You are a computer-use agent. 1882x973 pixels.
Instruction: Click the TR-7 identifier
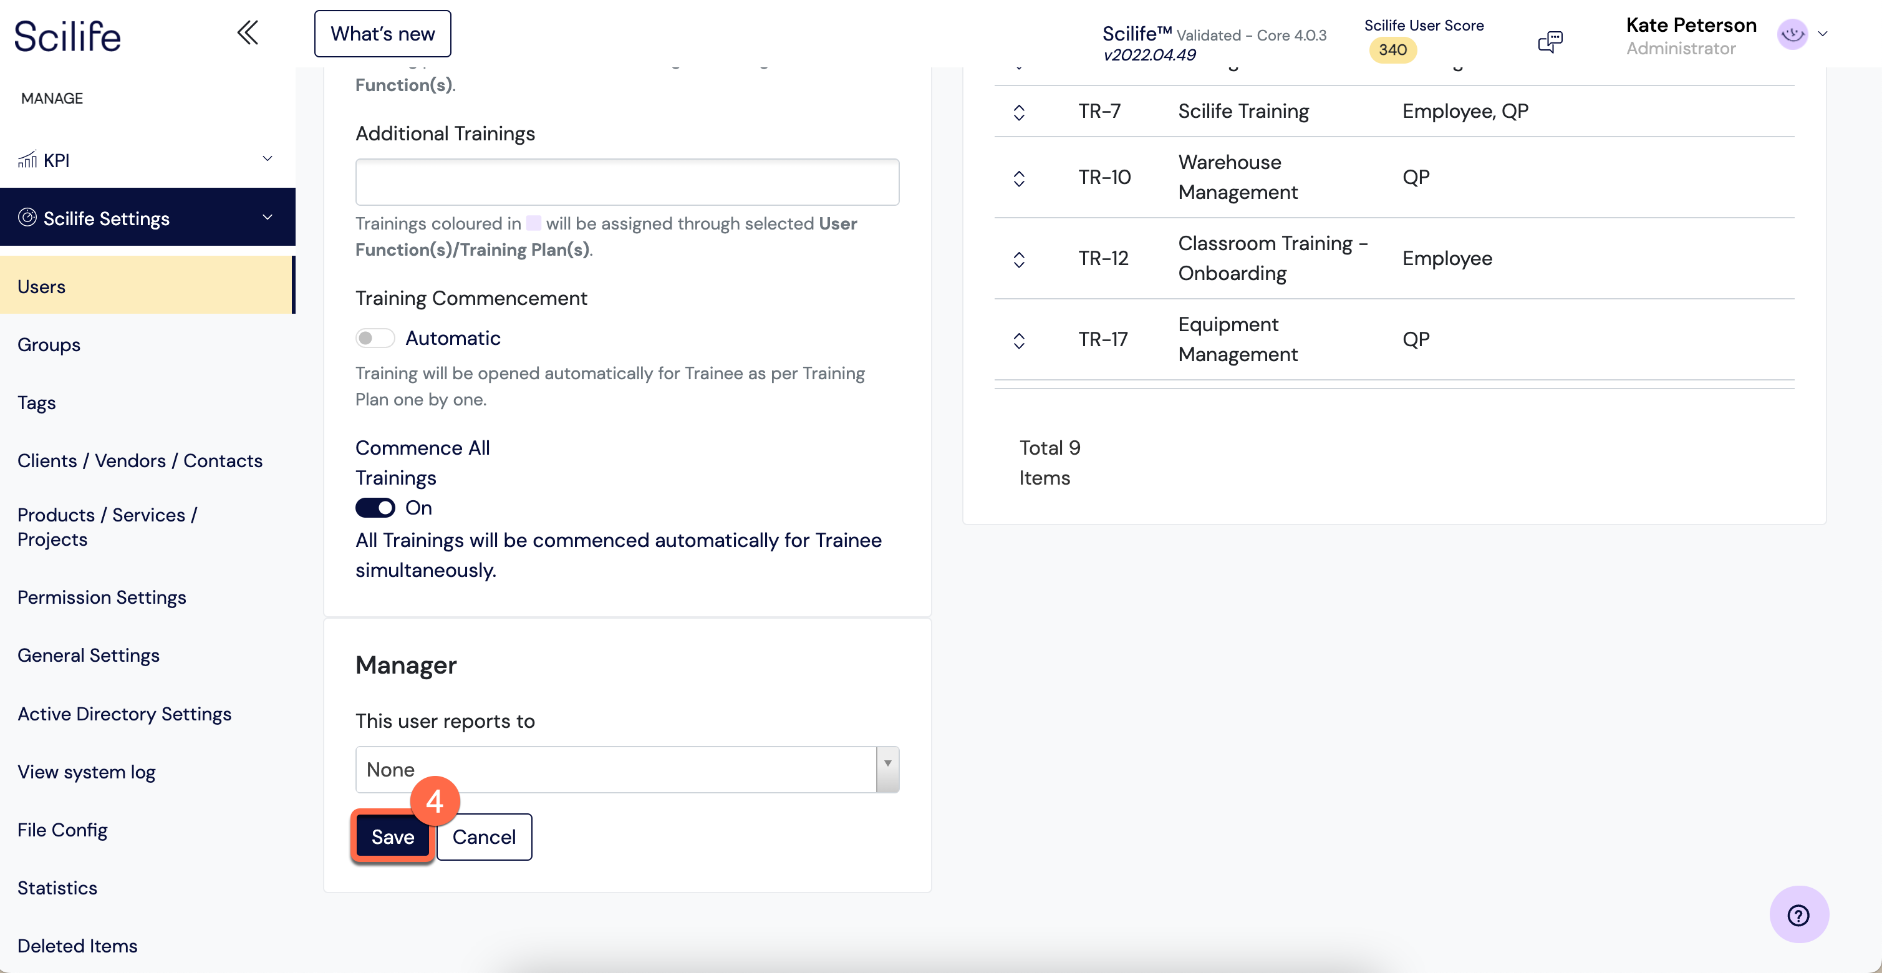coord(1099,111)
